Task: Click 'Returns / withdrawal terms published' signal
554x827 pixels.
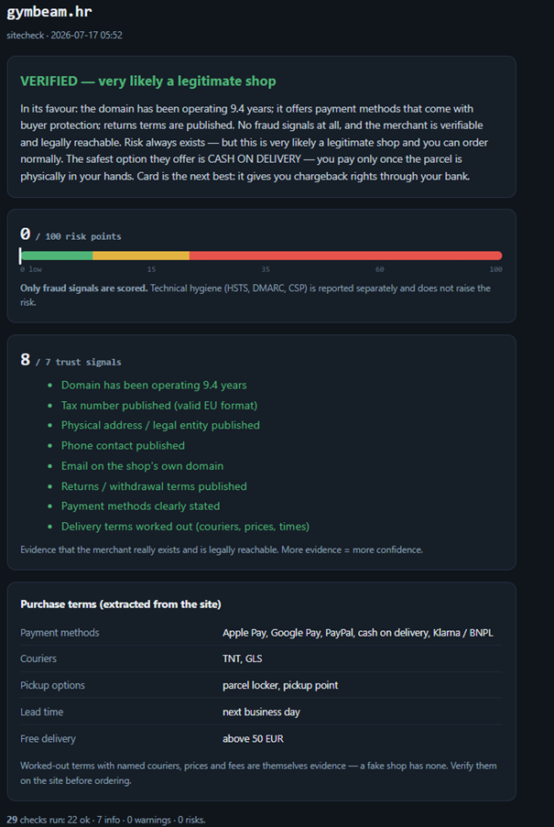Action: coord(154,486)
